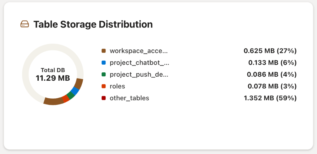Click the Table Storage Distribution heading
The width and height of the screenshot is (317, 154).
(93, 24)
